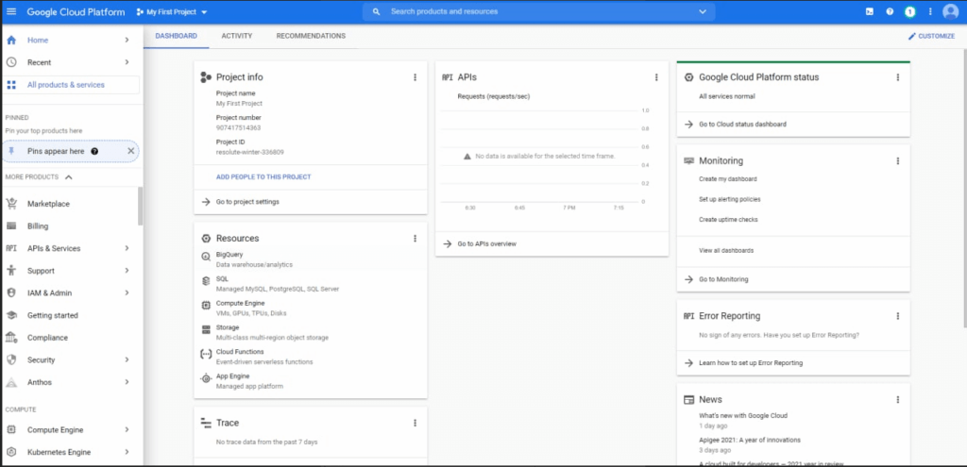Expand the Compute Engine sidebar chevron
This screenshot has height=467, width=967.
tap(127, 430)
